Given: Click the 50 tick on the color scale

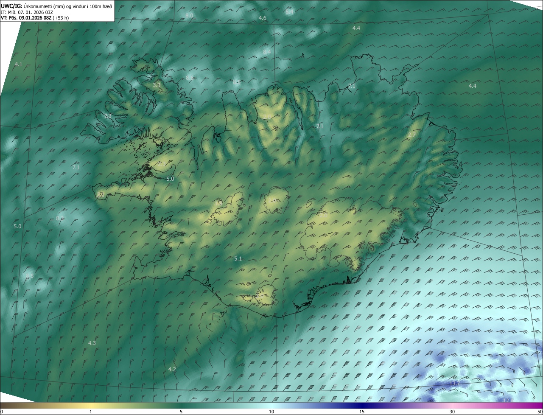Looking at the screenshot, I should click(540, 412).
